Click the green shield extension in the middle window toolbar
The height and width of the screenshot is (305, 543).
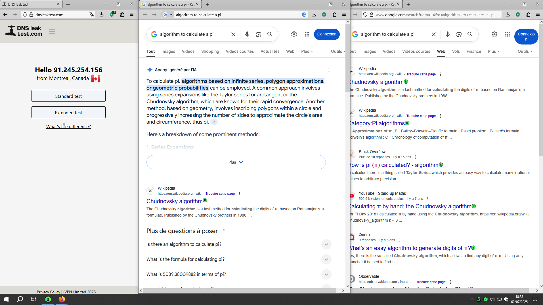(324, 14)
